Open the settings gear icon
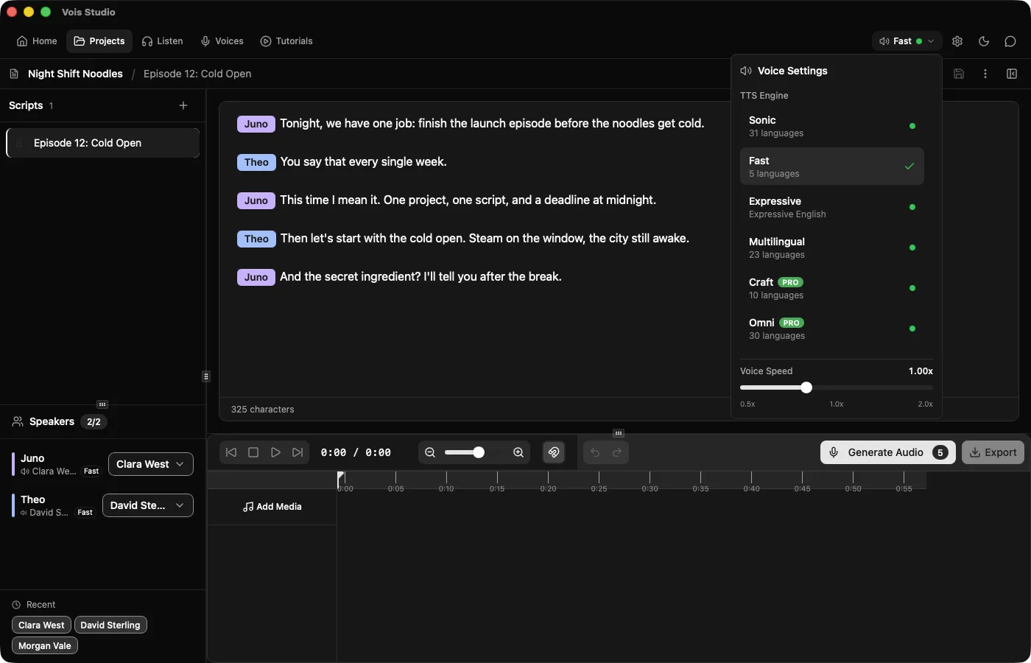1031x663 pixels. [x=957, y=41]
